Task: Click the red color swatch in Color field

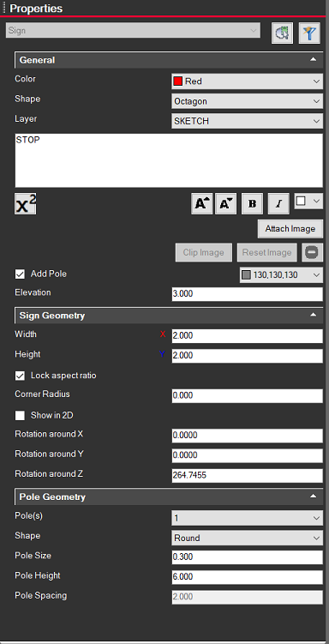Action: (x=177, y=81)
